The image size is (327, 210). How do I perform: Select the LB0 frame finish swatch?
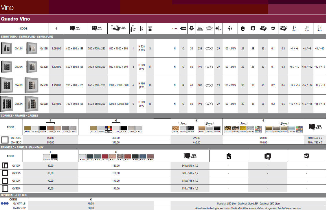click(50, 129)
